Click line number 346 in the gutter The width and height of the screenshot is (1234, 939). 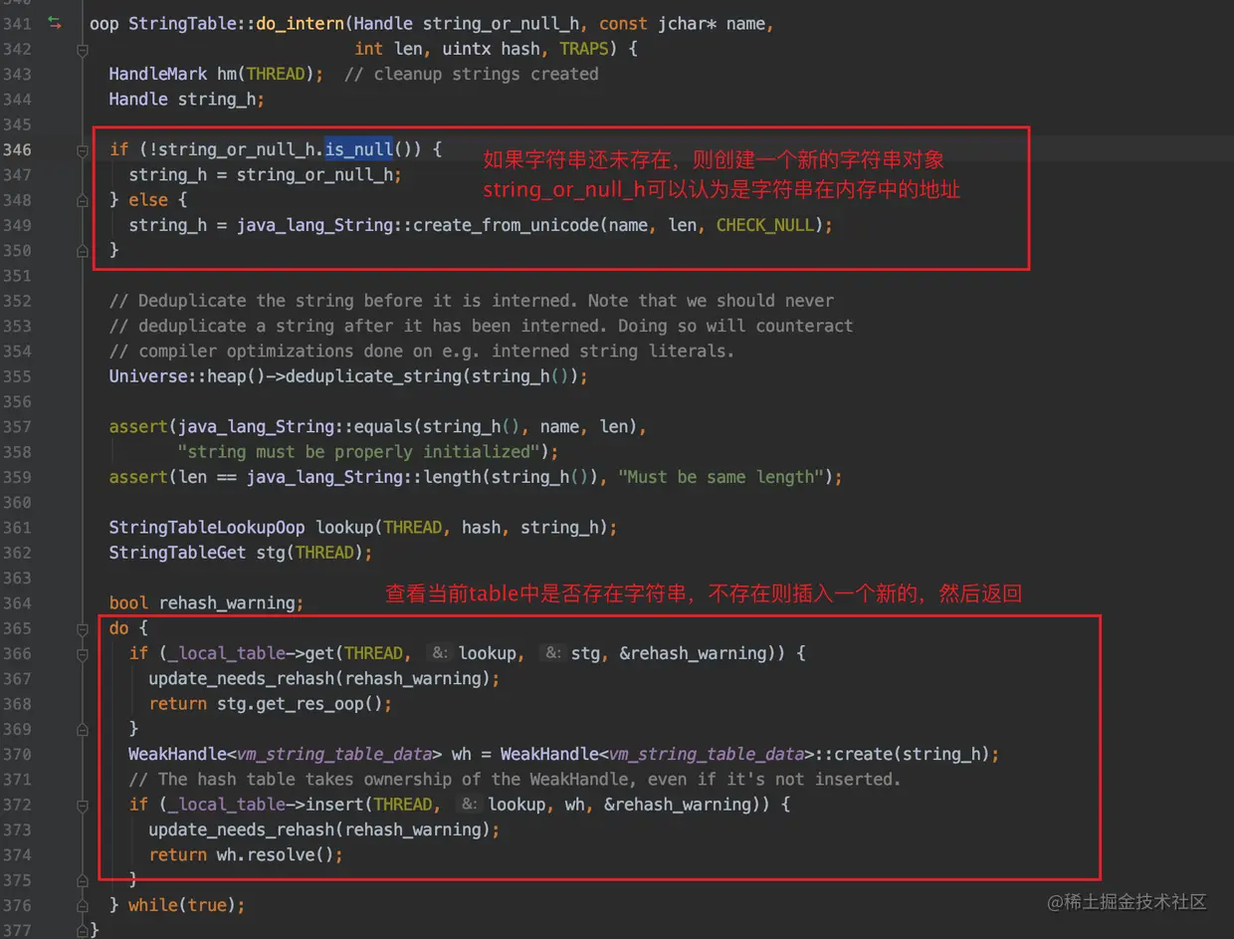pyautogui.click(x=17, y=149)
